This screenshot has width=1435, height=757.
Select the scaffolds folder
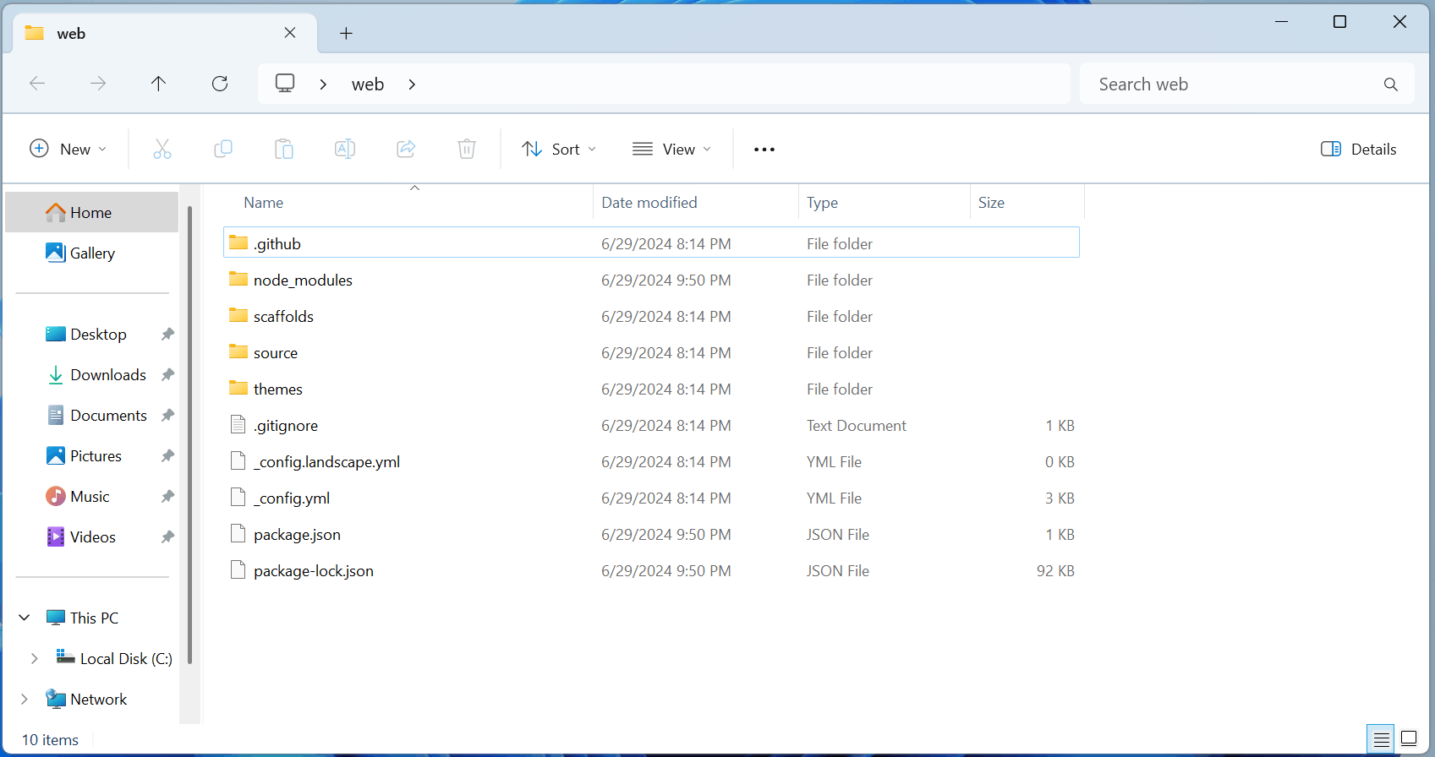[651, 316]
